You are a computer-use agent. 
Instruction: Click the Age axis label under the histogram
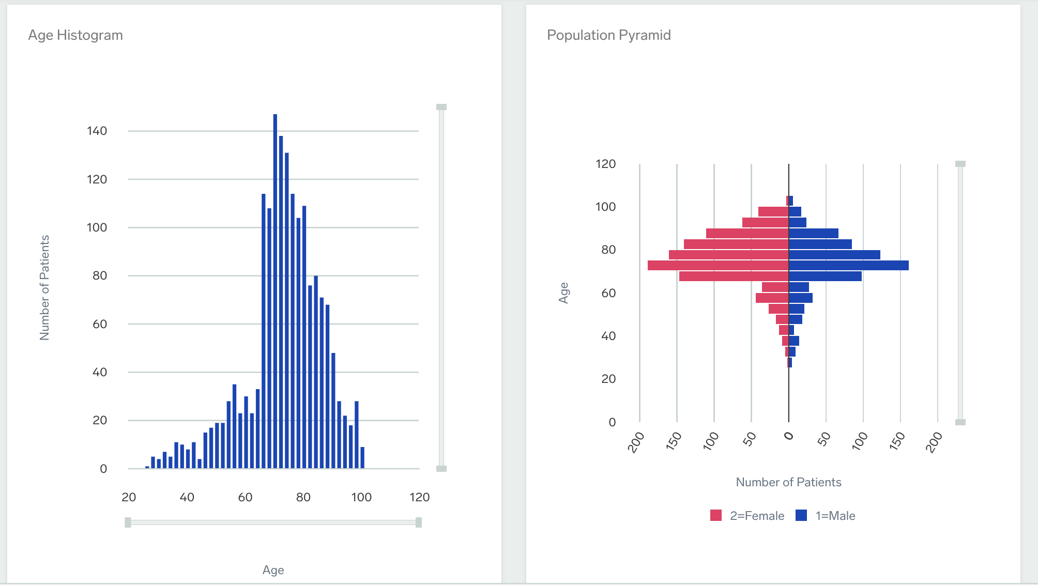tap(273, 569)
